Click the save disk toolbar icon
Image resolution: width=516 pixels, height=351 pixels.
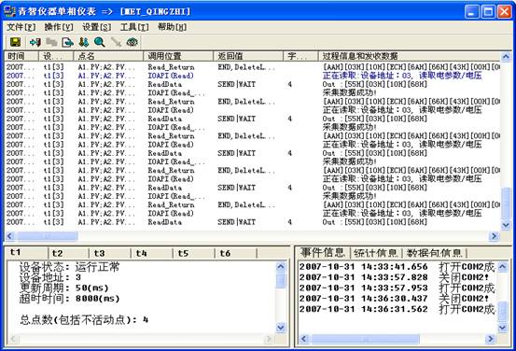(15, 42)
